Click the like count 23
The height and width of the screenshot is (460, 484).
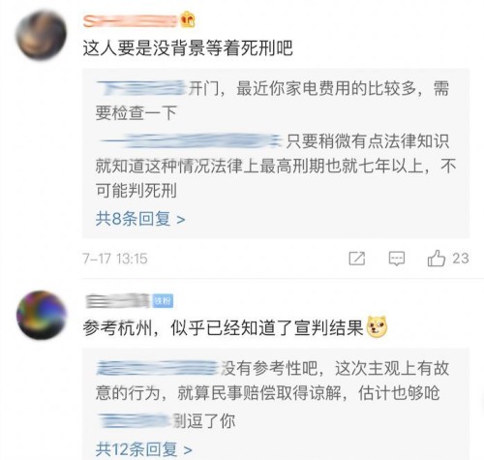click(x=461, y=259)
